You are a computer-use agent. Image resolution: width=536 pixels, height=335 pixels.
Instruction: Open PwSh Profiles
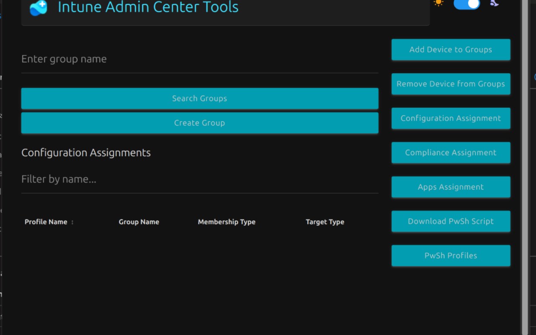[x=451, y=255]
